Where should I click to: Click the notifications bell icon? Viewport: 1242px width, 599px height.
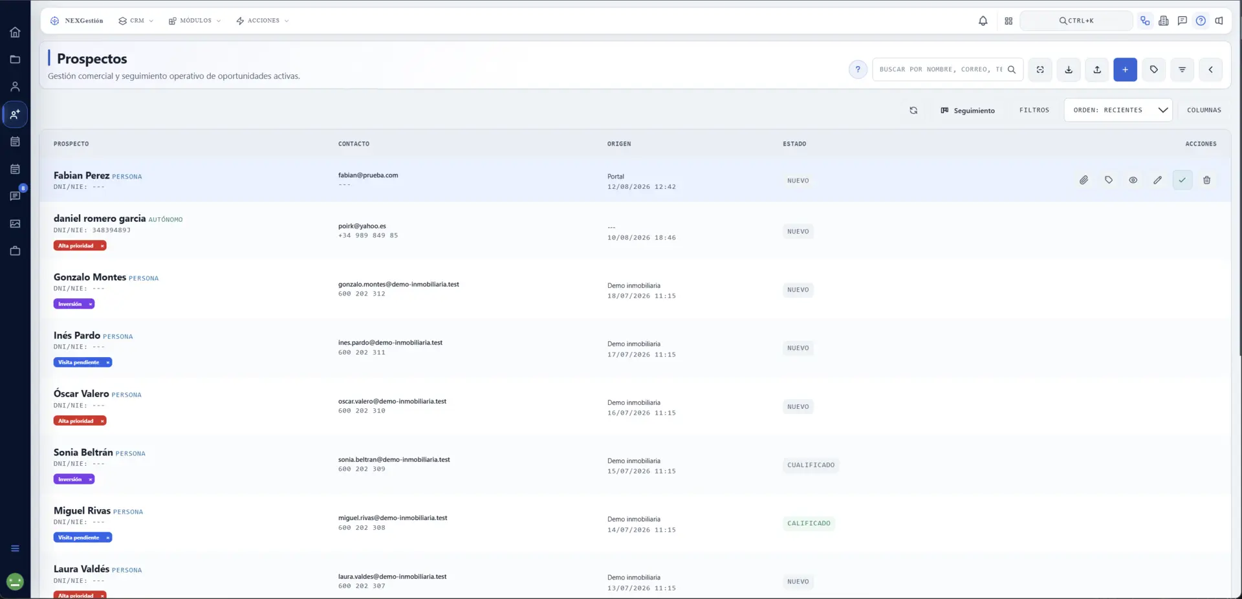983,21
